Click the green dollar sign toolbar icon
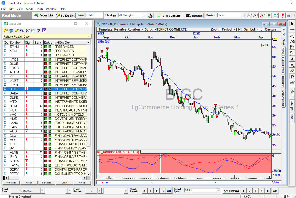Image resolution: width=296 pixels, height=198 pixels. pyautogui.click(x=269, y=15)
